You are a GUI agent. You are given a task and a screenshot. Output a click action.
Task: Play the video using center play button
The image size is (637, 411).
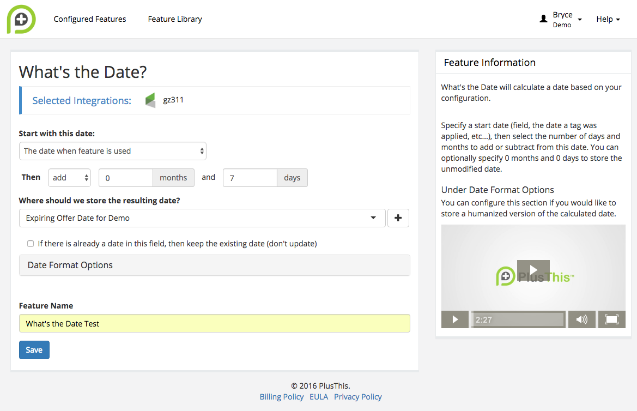click(x=533, y=270)
